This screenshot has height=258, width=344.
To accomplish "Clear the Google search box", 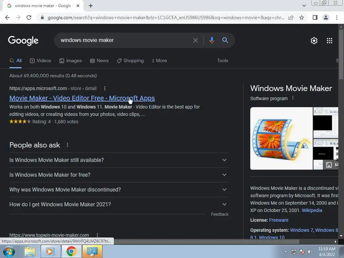I will [195, 40].
